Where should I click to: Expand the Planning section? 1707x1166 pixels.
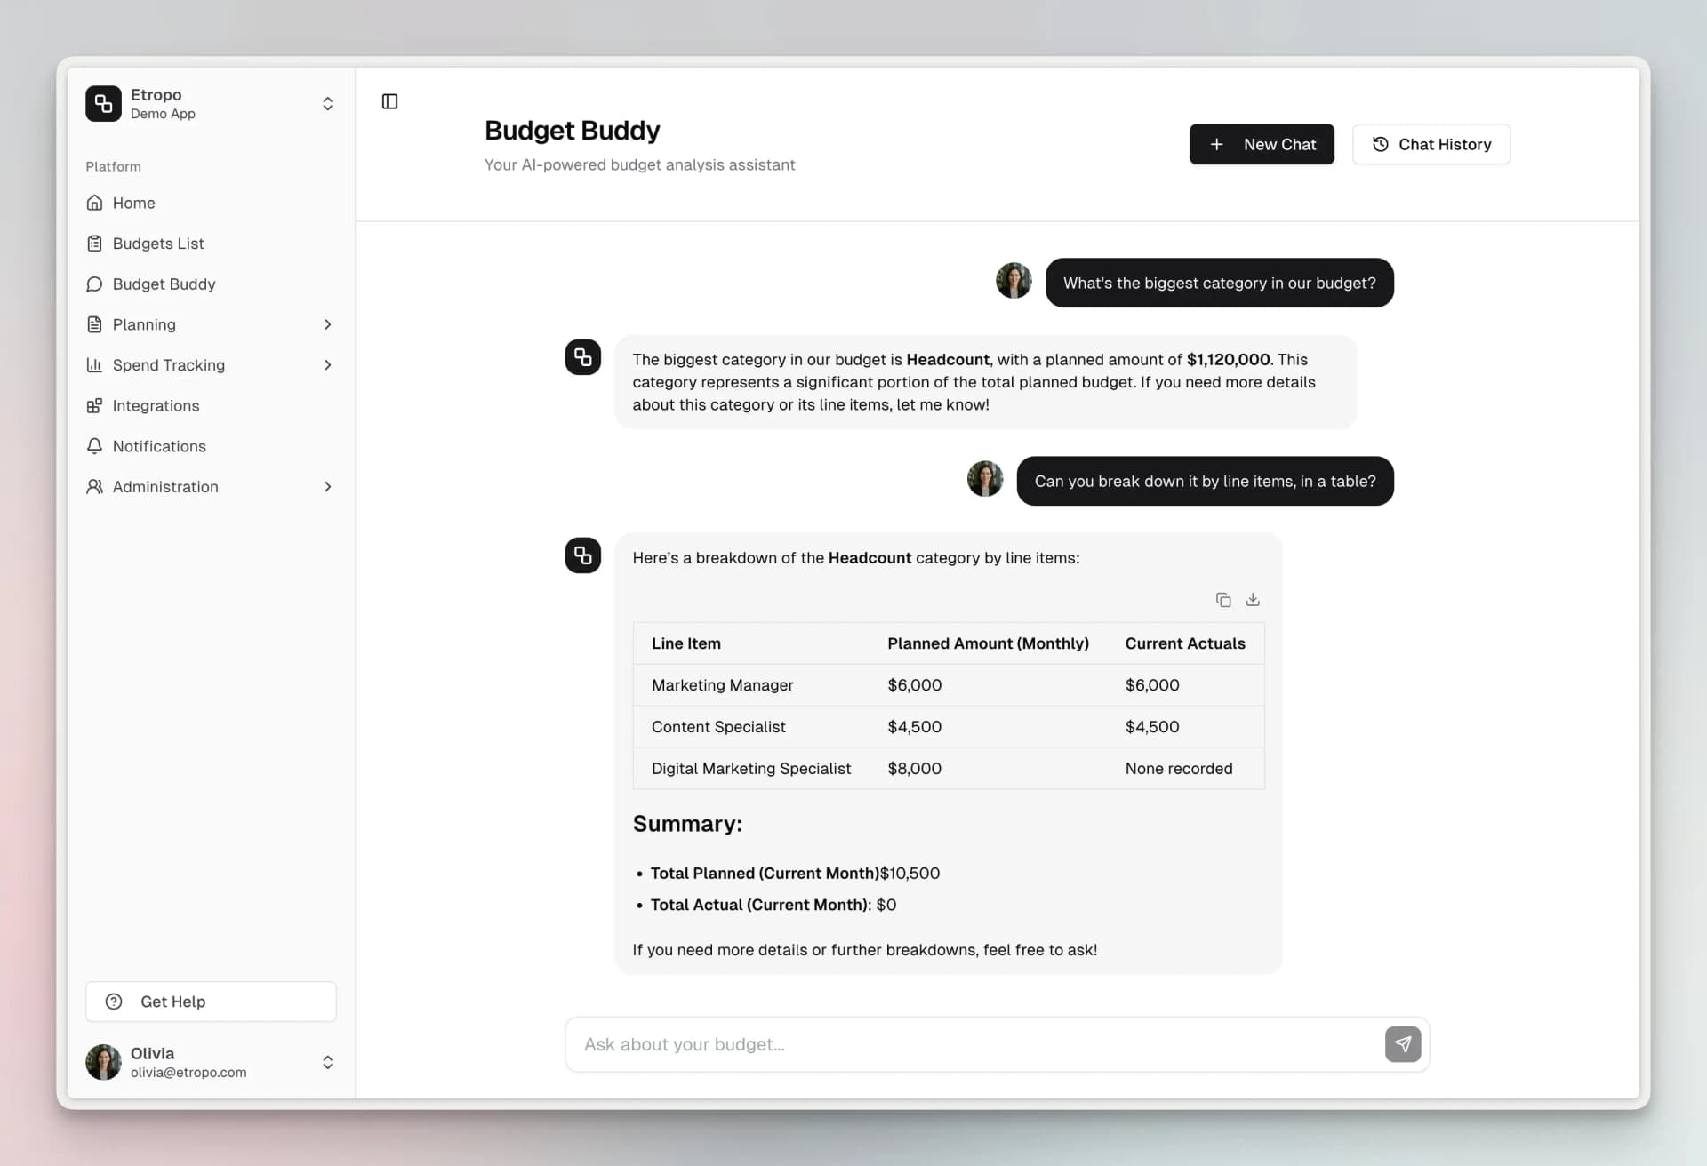click(327, 324)
